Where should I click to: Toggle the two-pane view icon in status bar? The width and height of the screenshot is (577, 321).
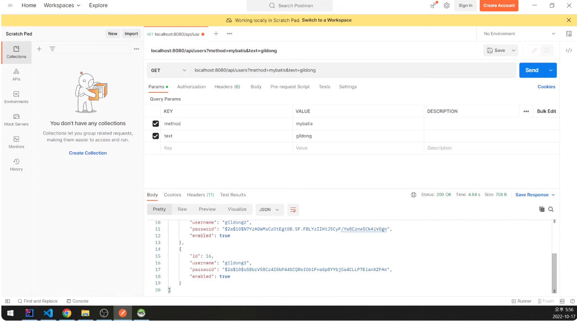[x=562, y=301]
